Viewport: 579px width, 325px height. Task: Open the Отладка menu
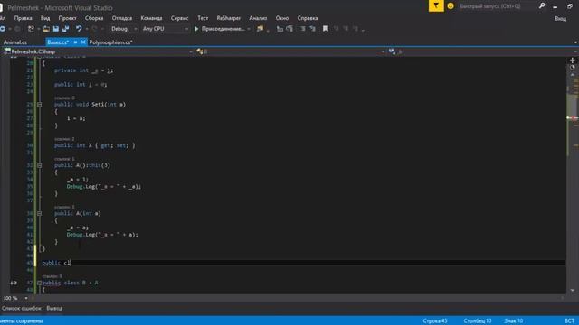click(121, 18)
